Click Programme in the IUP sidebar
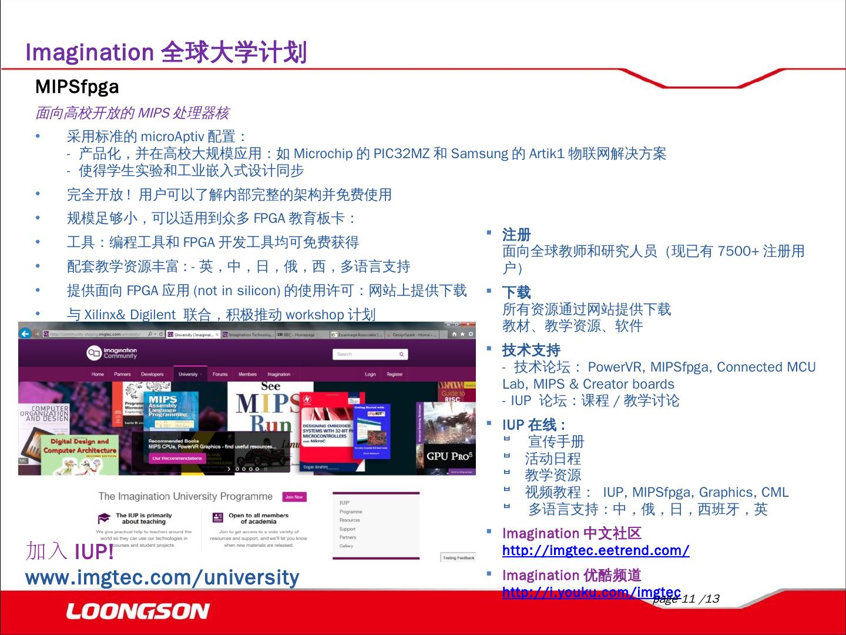846x635 pixels. (x=351, y=512)
